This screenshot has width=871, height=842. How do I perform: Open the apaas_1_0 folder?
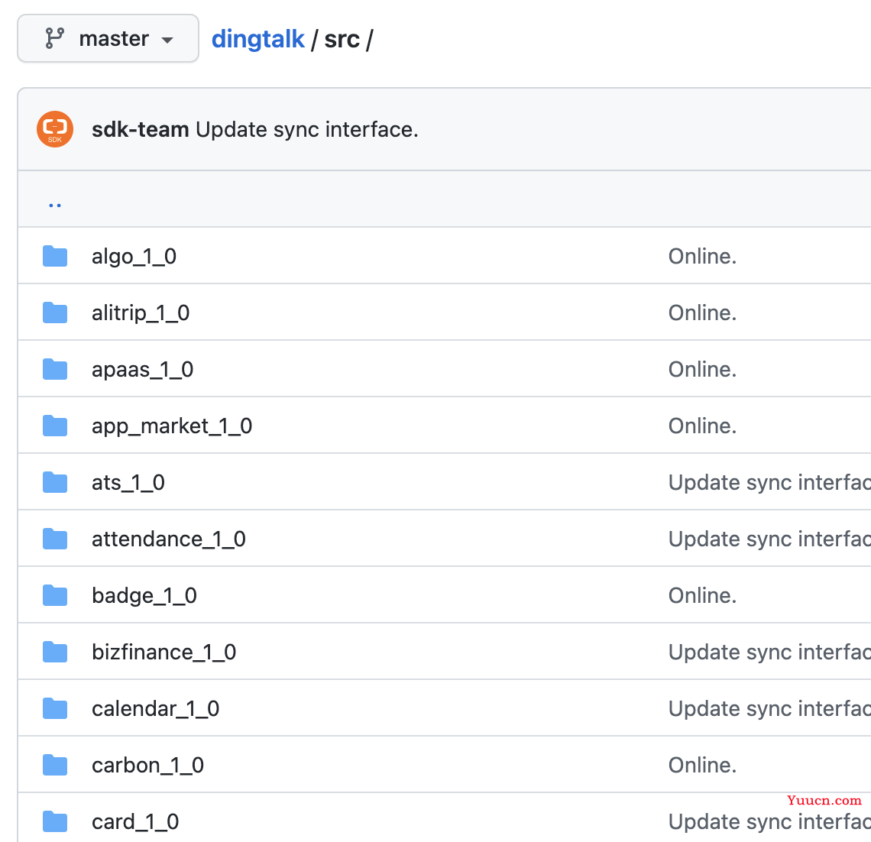(x=142, y=370)
